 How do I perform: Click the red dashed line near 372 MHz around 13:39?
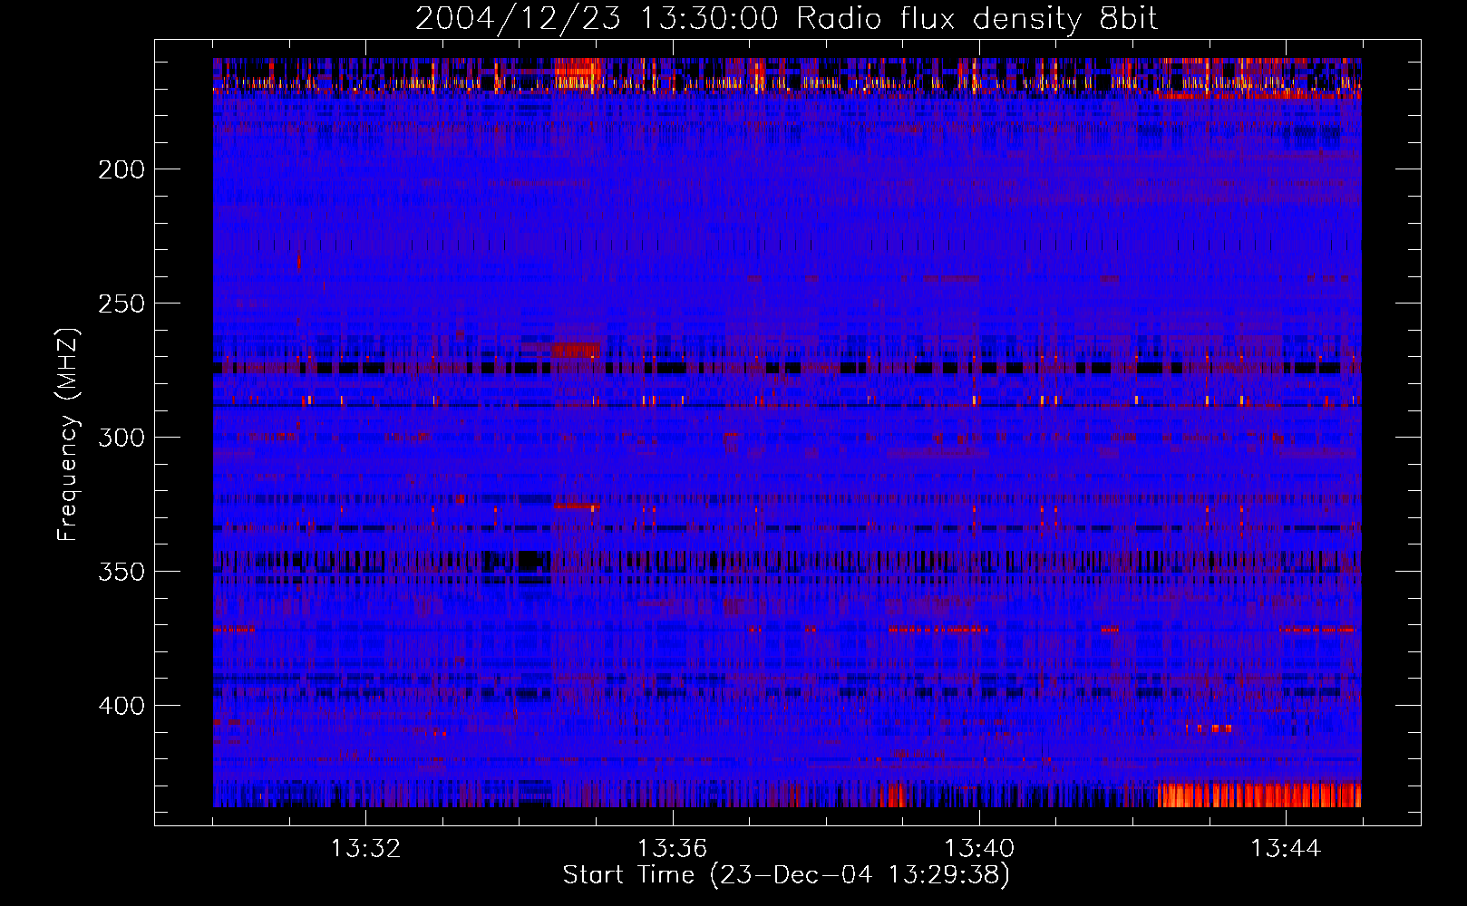click(938, 629)
